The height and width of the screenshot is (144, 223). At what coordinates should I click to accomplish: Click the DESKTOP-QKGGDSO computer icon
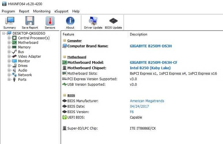9,33
